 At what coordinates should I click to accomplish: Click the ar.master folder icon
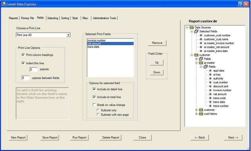(201, 63)
